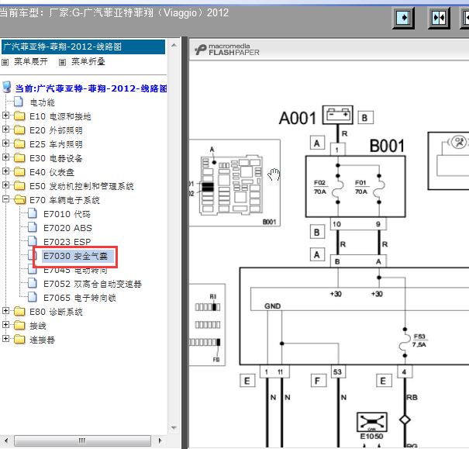Viewport: 469px width, 449px height.
Task: Click the B001 component label in the diagram
Action: point(387,146)
